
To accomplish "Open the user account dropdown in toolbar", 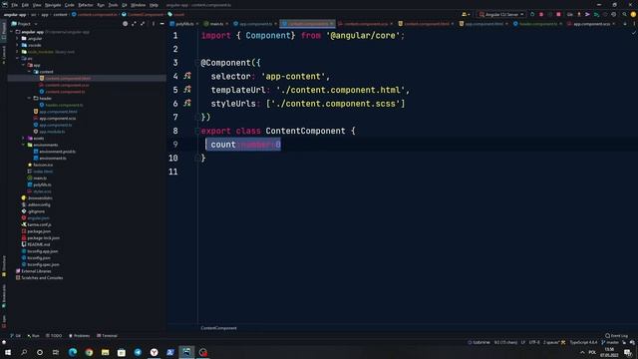I will (466, 14).
